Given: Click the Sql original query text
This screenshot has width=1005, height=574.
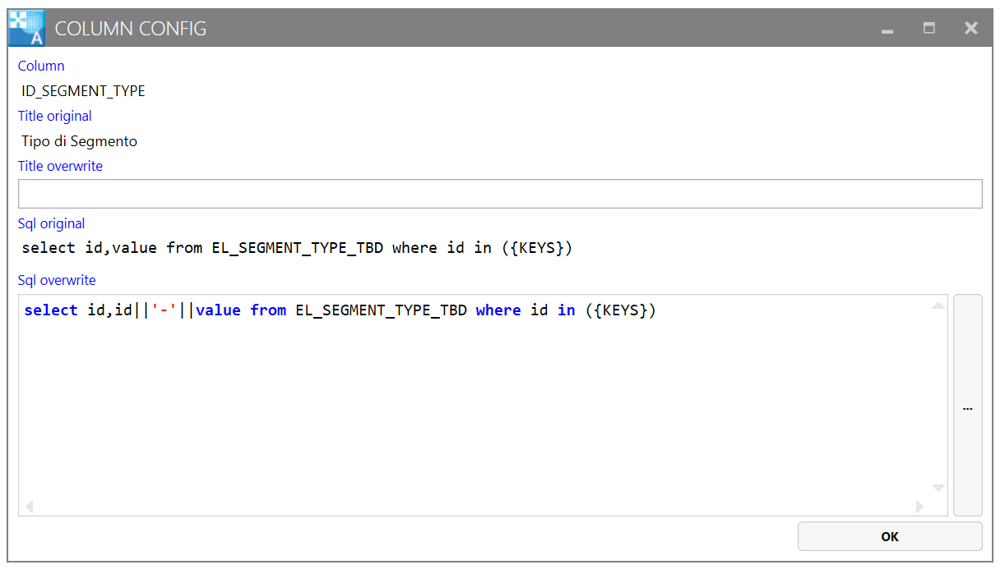Looking at the screenshot, I should [x=296, y=248].
